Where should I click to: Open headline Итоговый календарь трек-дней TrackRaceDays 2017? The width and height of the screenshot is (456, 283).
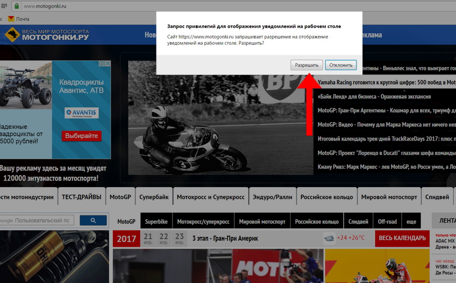[x=386, y=139]
